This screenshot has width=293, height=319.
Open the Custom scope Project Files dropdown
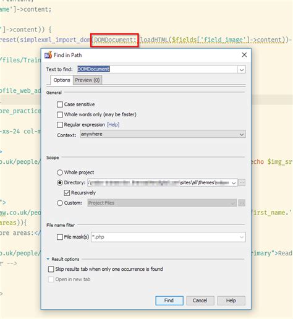[x=162, y=203]
